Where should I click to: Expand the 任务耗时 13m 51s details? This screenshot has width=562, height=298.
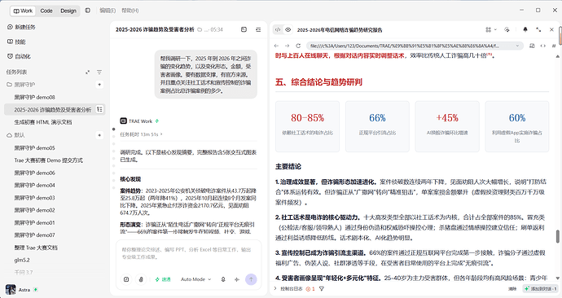pos(141,134)
